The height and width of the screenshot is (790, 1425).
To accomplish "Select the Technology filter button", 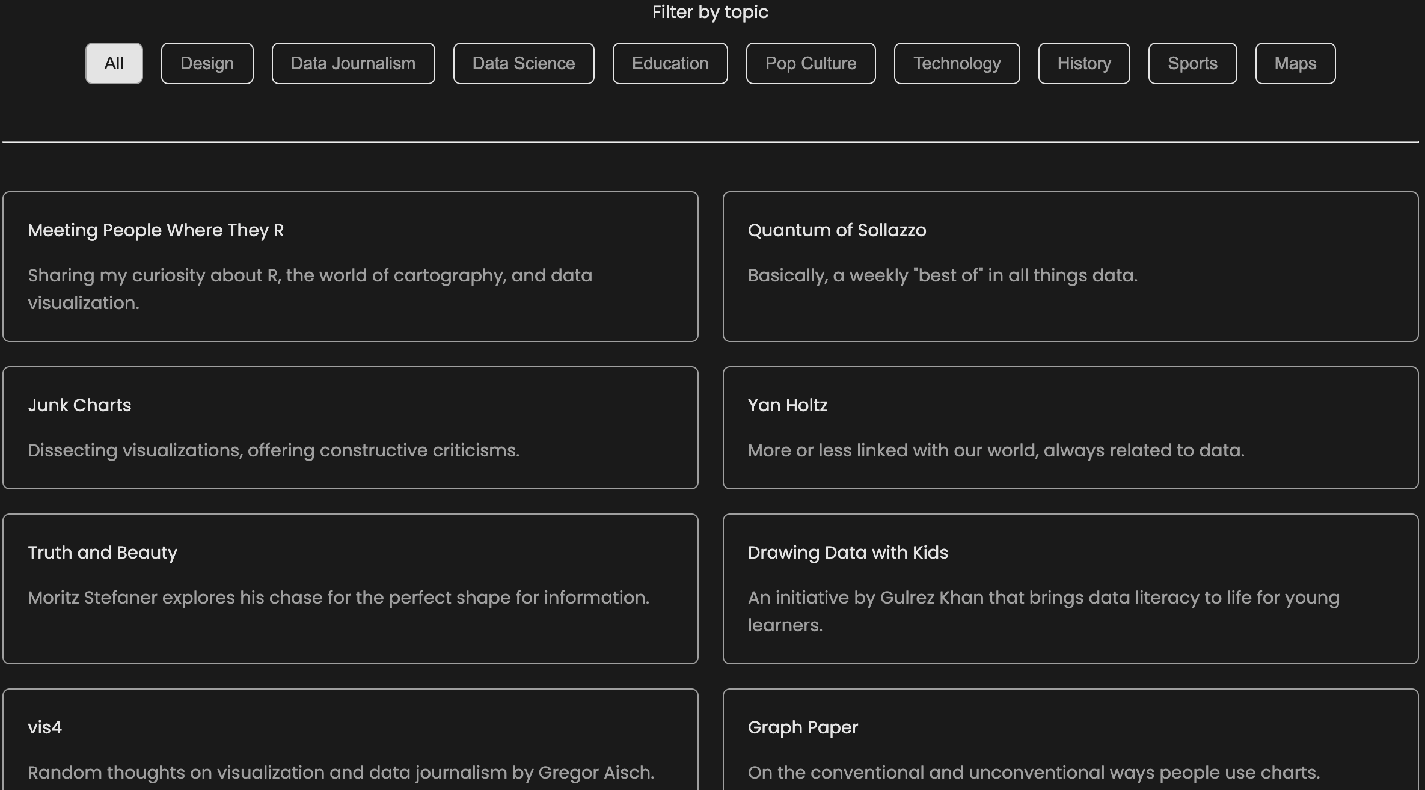I will [x=957, y=63].
